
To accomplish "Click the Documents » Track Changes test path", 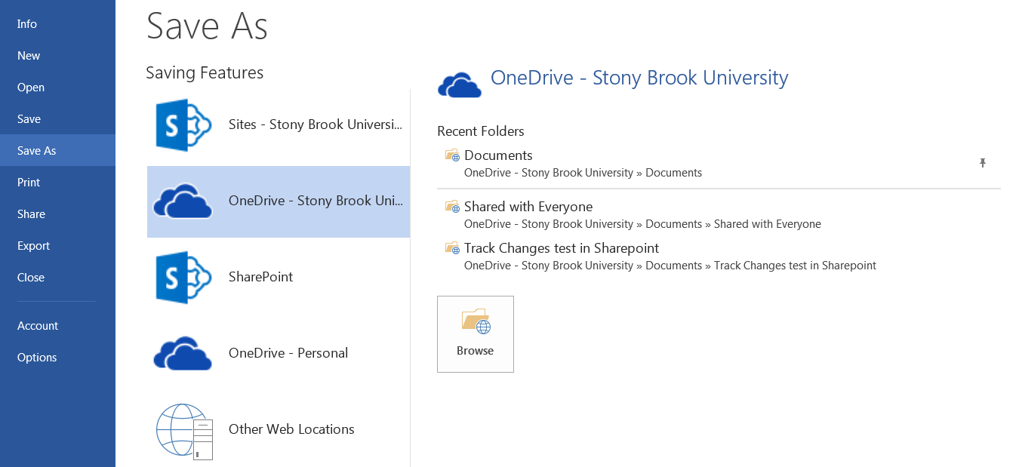I will (670, 266).
